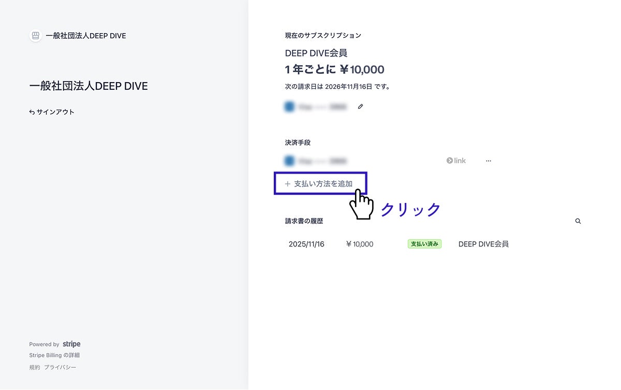The height and width of the screenshot is (390, 621).
Task: Click the green 支払い済み status badge
Action: click(424, 244)
